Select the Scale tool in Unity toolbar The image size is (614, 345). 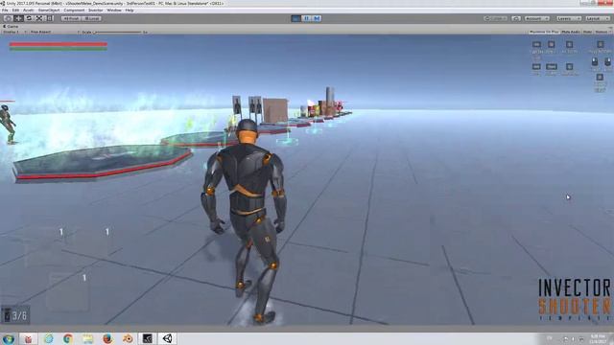pyautogui.click(x=39, y=18)
